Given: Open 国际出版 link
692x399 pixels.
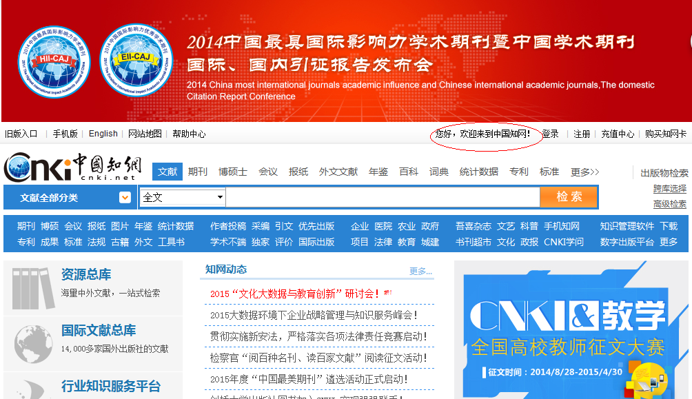Looking at the screenshot, I should [x=316, y=242].
